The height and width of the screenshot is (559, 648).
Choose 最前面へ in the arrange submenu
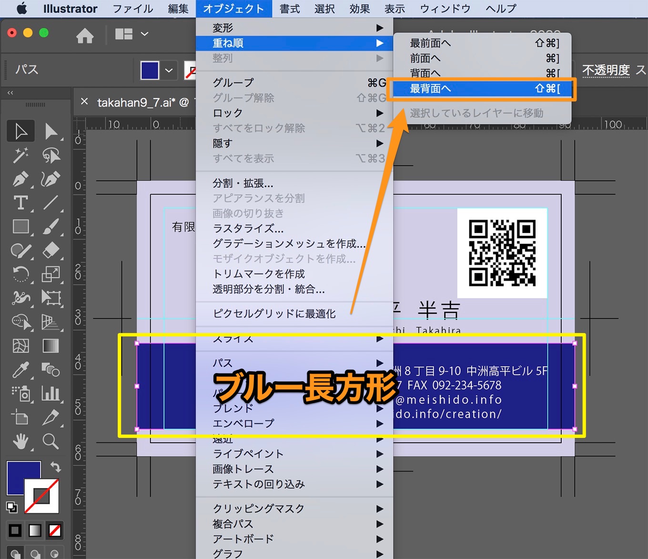pos(482,43)
